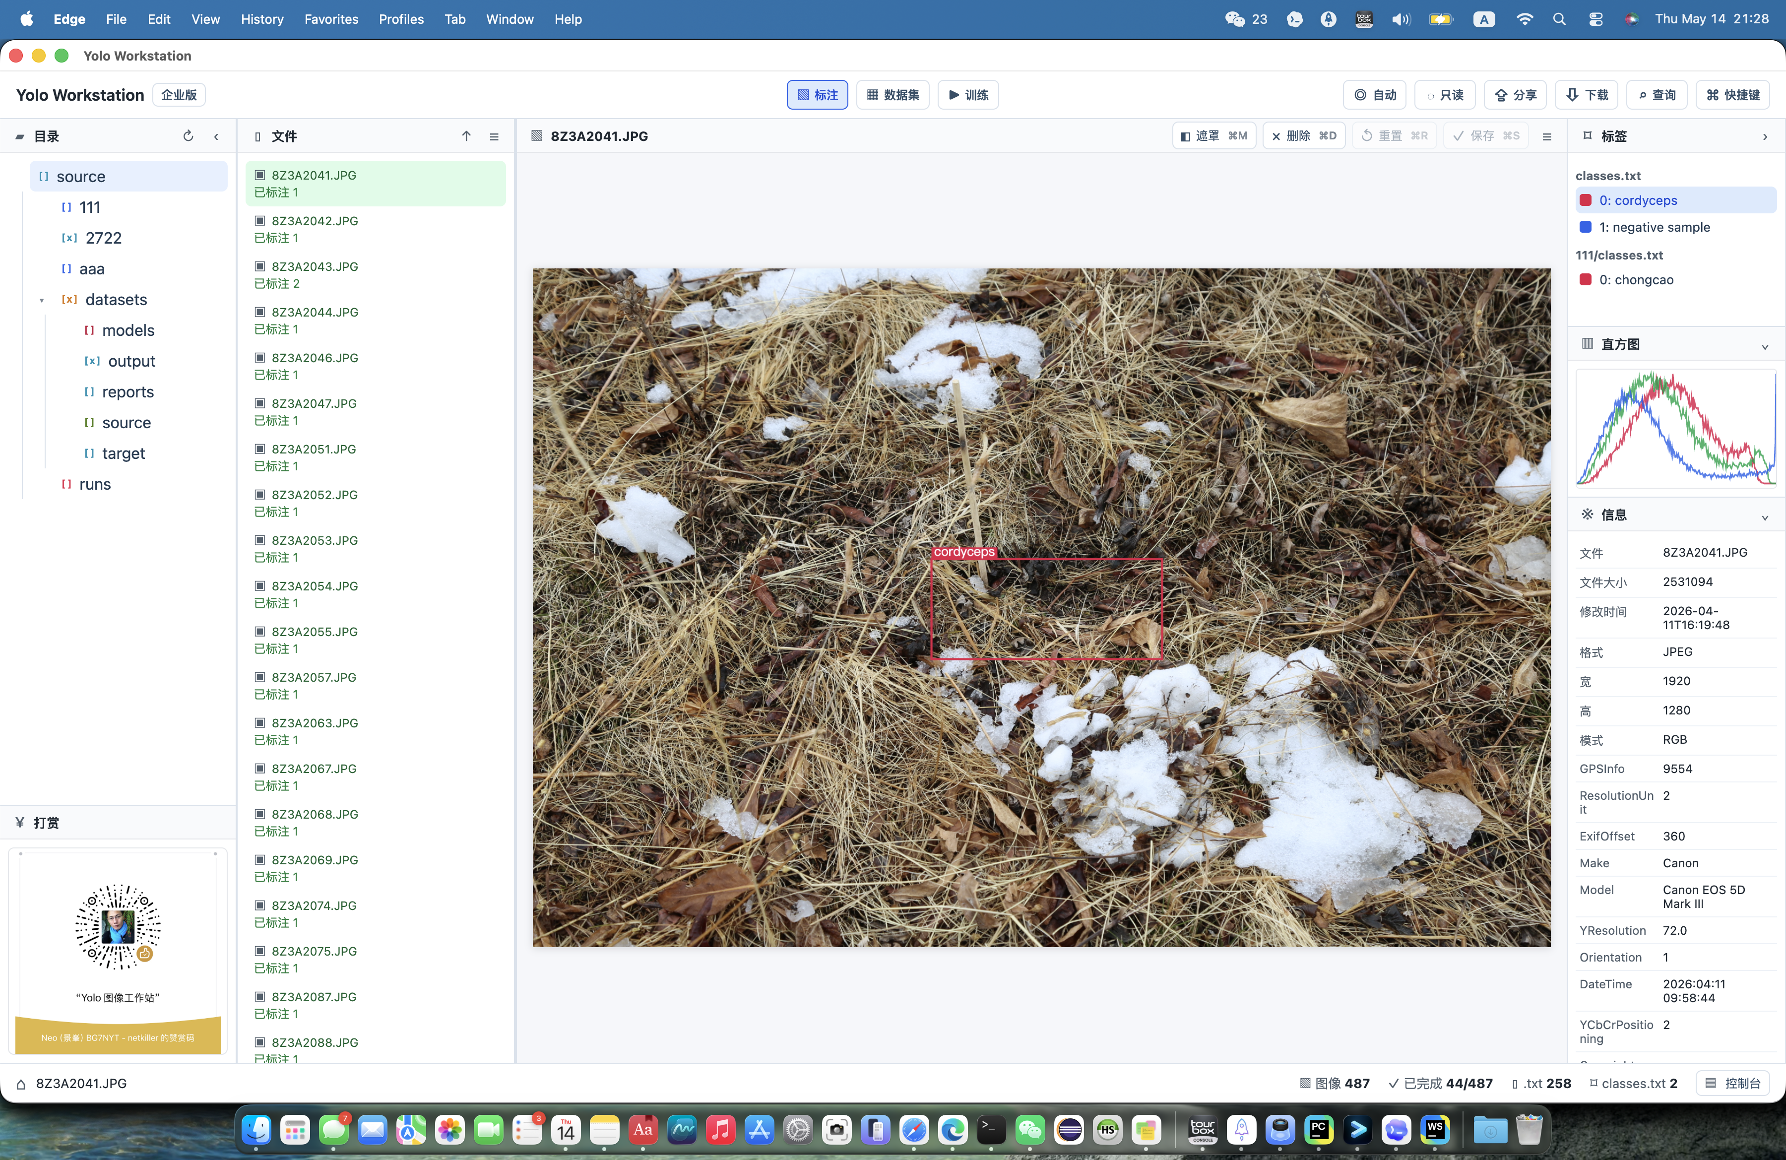
Task: Open the image toolbar hamburger menu
Action: [x=1546, y=136]
